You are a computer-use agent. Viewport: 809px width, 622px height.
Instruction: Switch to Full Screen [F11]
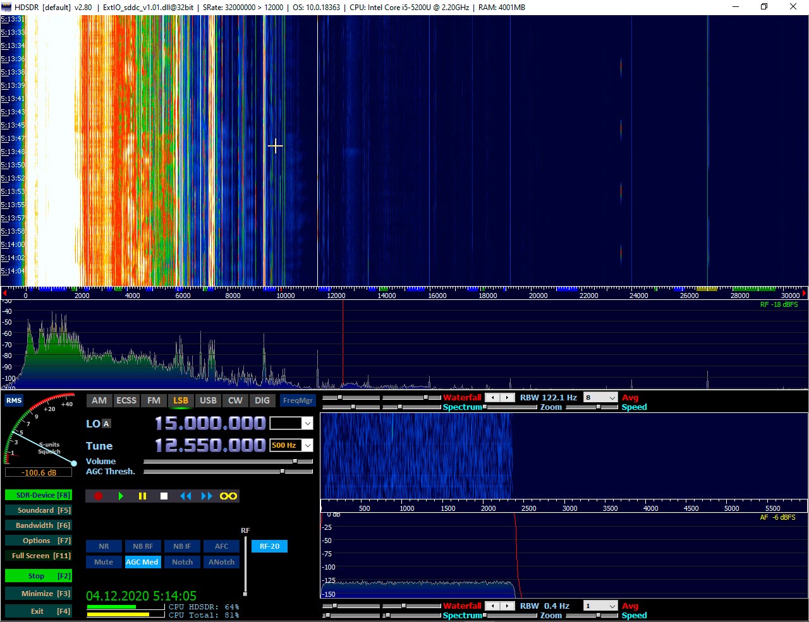tap(38, 556)
